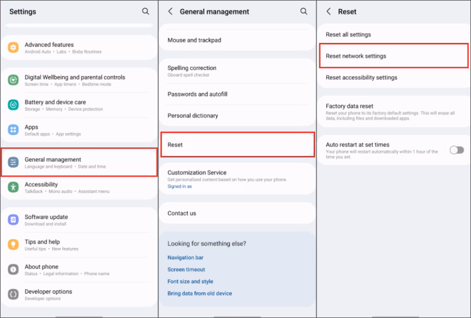The height and width of the screenshot is (318, 471).
Task: Open the Software update icon
Action: coord(14,220)
